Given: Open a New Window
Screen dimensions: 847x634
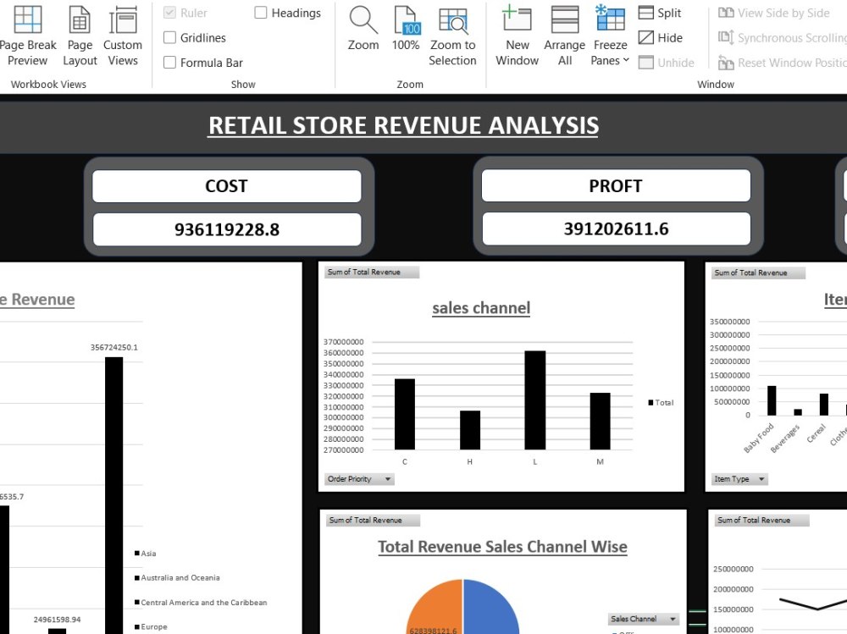Looking at the screenshot, I should click(517, 34).
